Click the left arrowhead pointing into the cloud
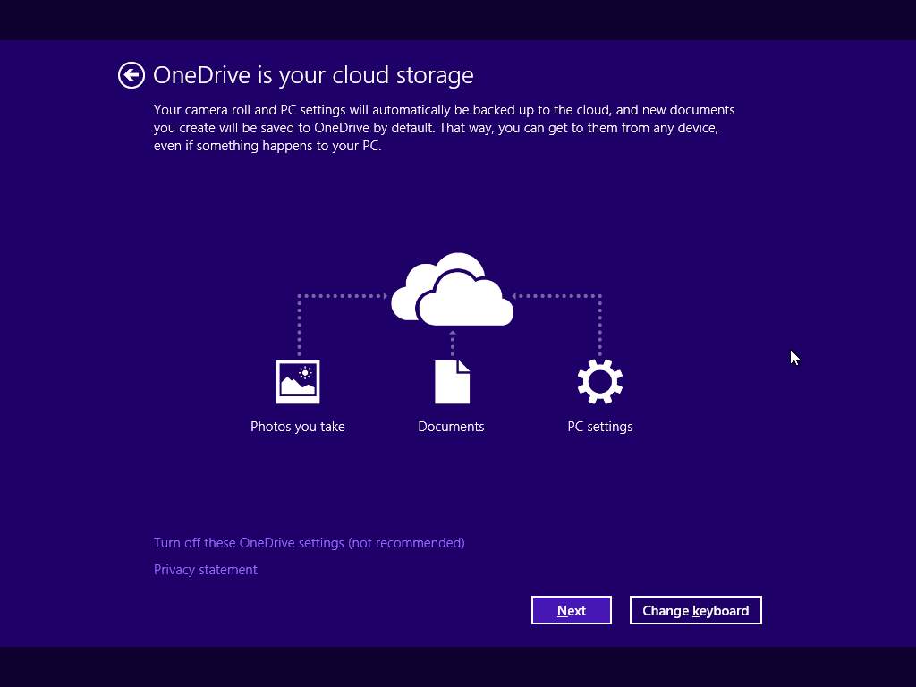 pyautogui.click(x=383, y=295)
